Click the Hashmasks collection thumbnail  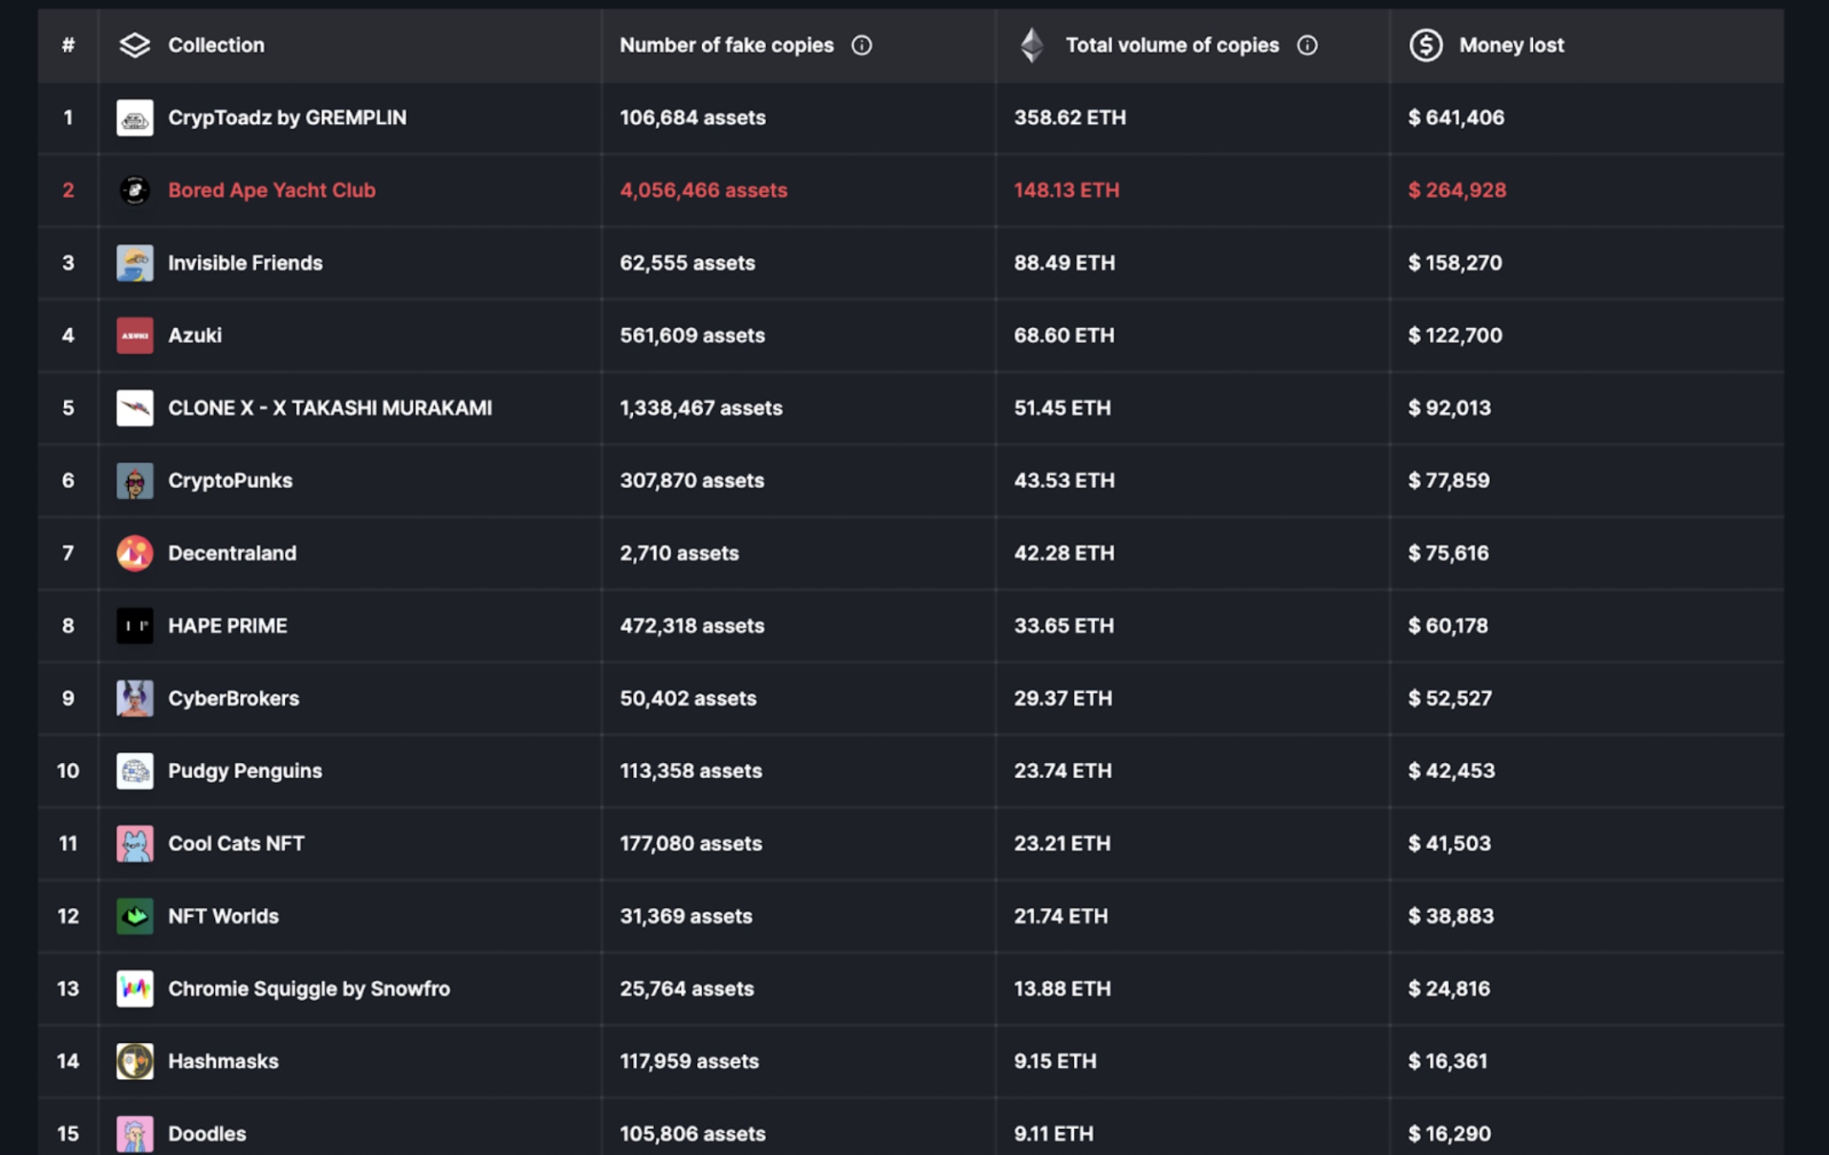[x=135, y=1061]
